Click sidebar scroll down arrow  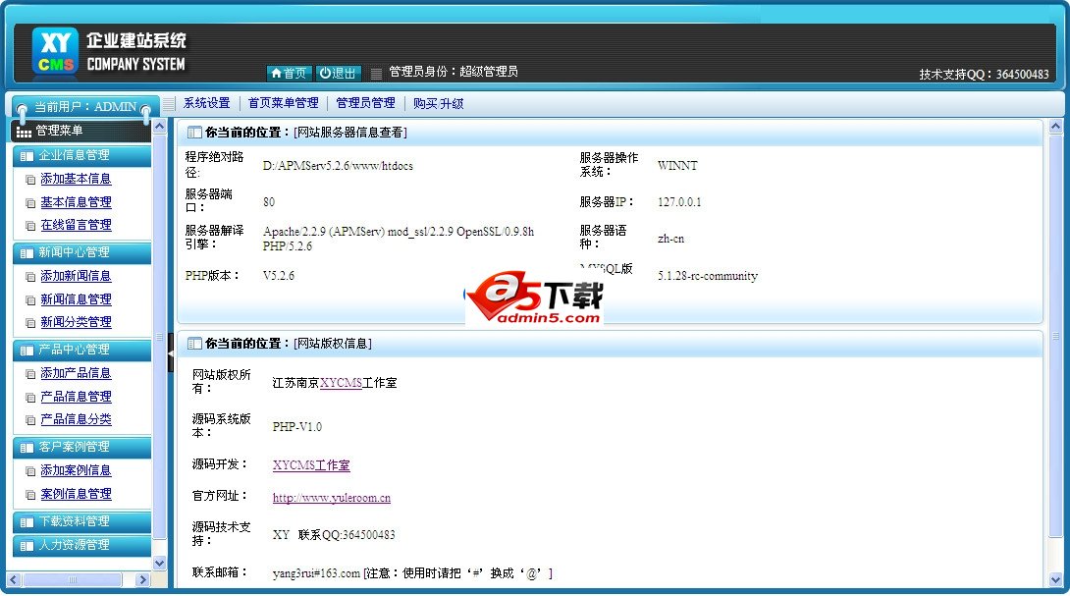(x=160, y=564)
